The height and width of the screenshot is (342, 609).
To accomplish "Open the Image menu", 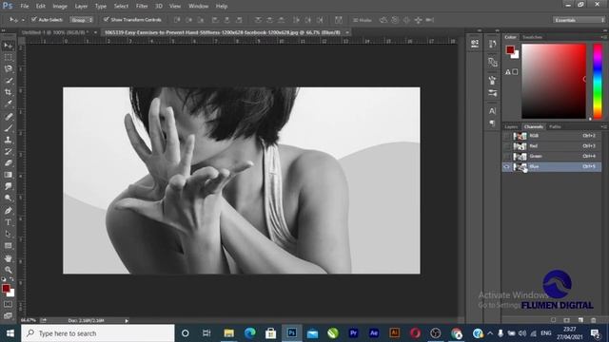I will click(x=60, y=7).
